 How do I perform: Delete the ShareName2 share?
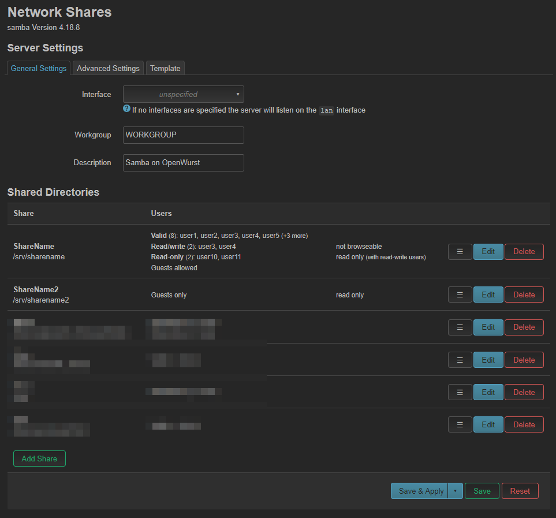[524, 295]
